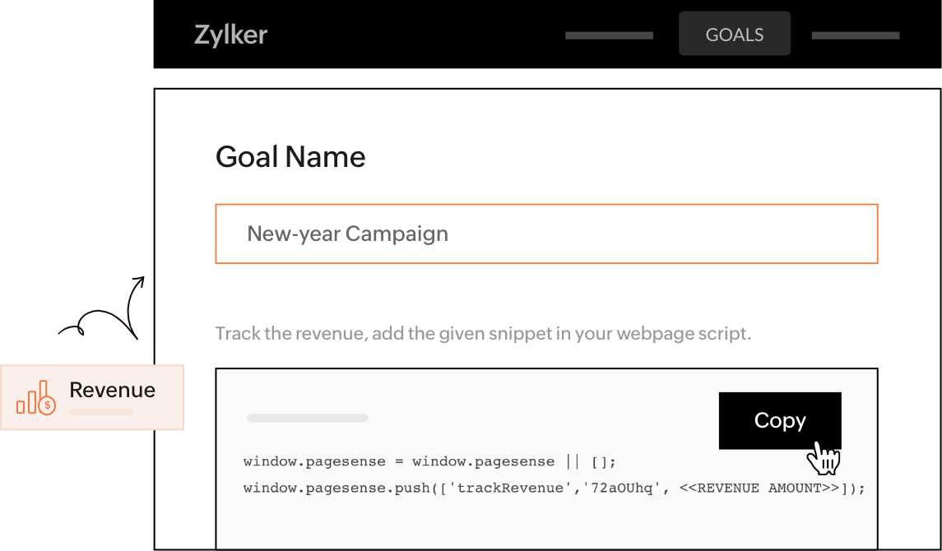Focus the New-year Campaign goal name field
This screenshot has height=551, width=942.
546,234
